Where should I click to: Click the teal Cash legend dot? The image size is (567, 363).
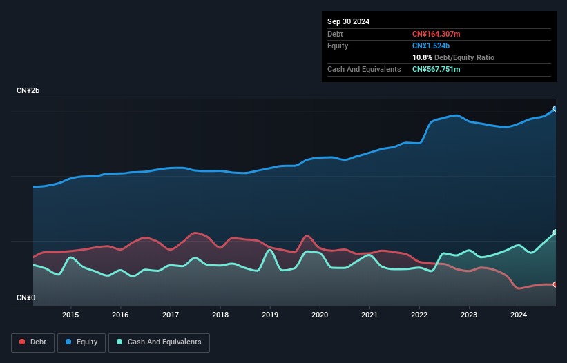119,342
